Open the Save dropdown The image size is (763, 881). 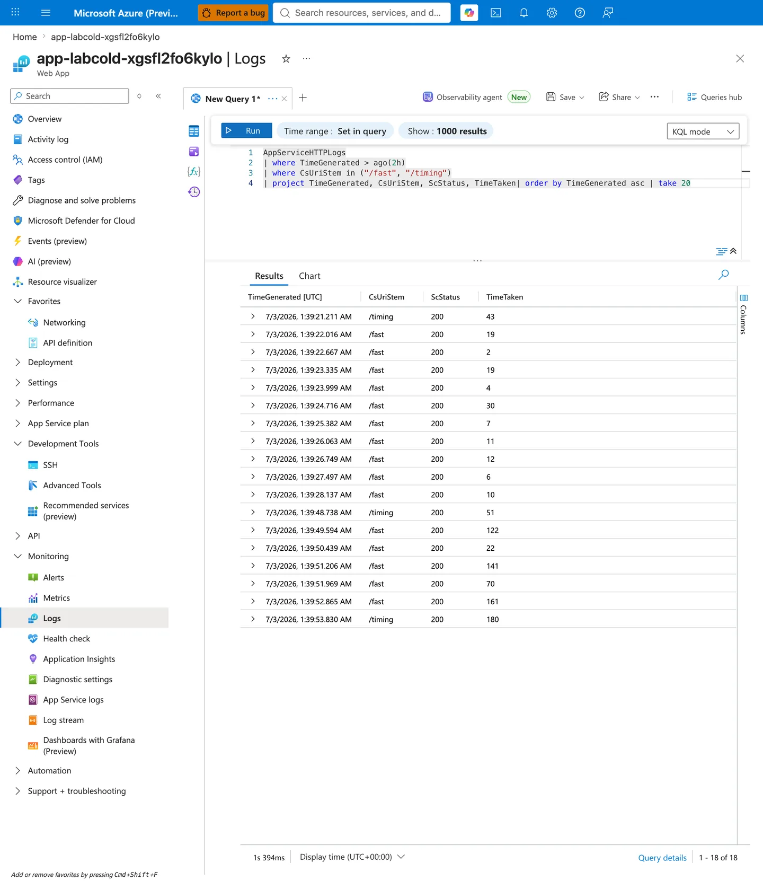click(x=565, y=97)
